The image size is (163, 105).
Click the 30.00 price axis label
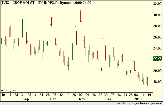pyautogui.click(x=157, y=15)
